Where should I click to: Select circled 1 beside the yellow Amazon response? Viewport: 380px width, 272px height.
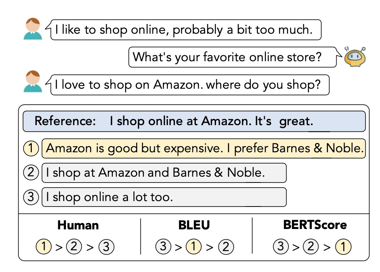coord(31,148)
